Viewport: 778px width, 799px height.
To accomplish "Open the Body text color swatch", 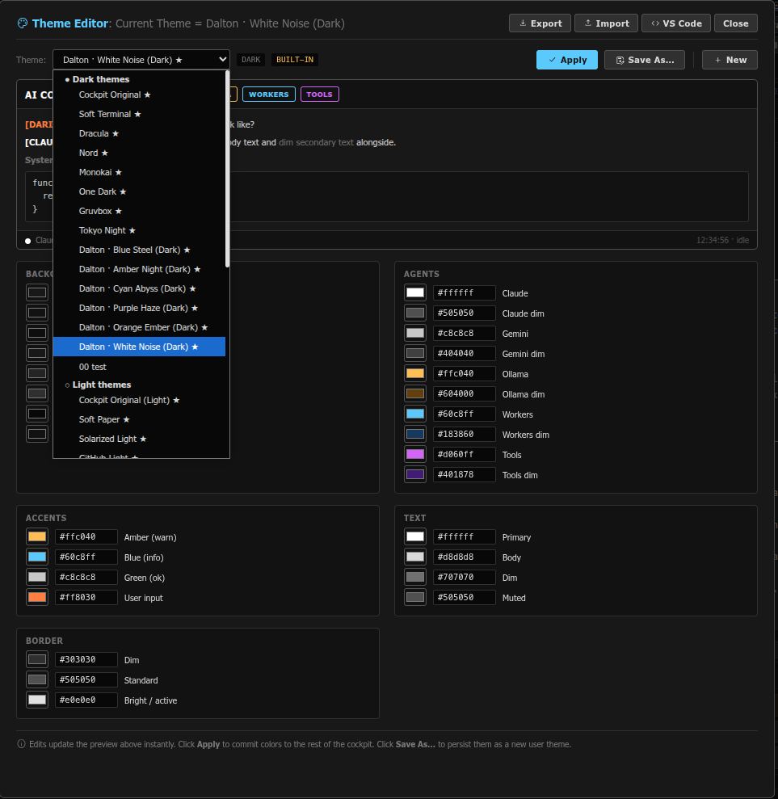I will coord(415,557).
